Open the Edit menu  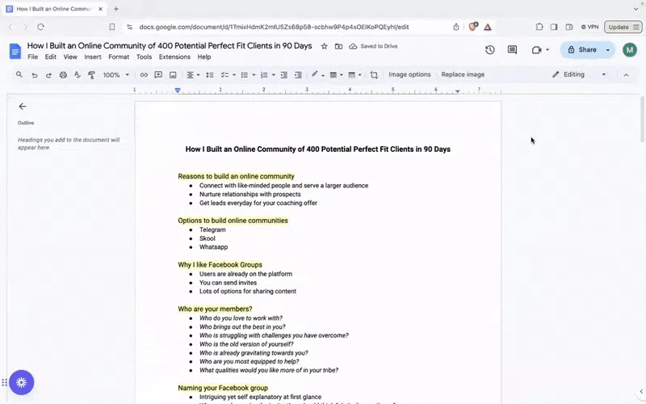(51, 57)
